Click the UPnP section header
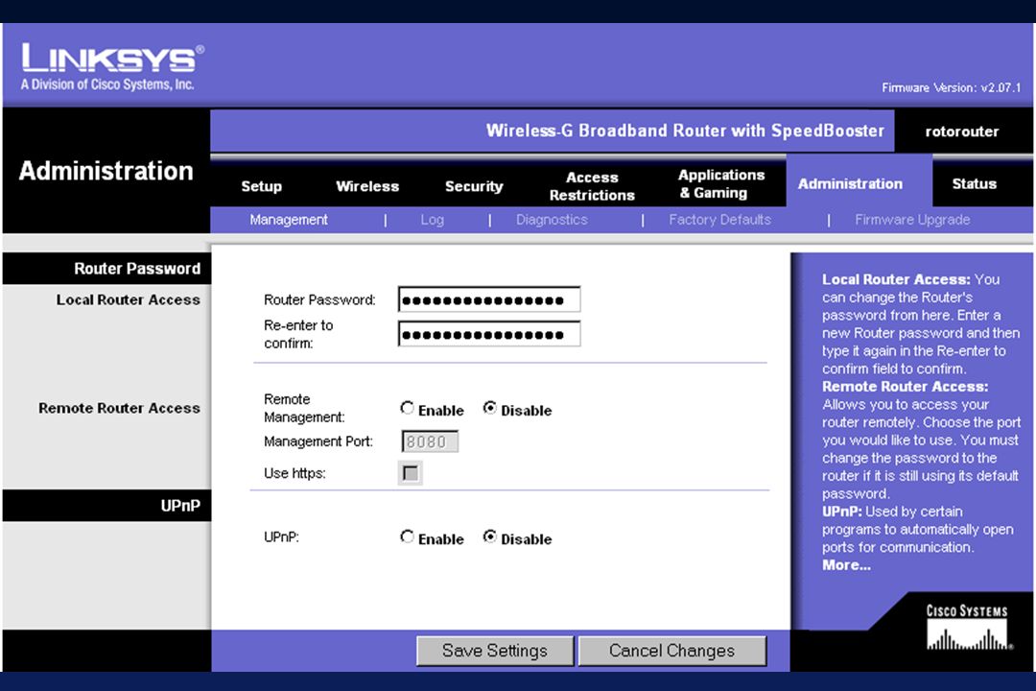1036x691 pixels. tap(180, 506)
